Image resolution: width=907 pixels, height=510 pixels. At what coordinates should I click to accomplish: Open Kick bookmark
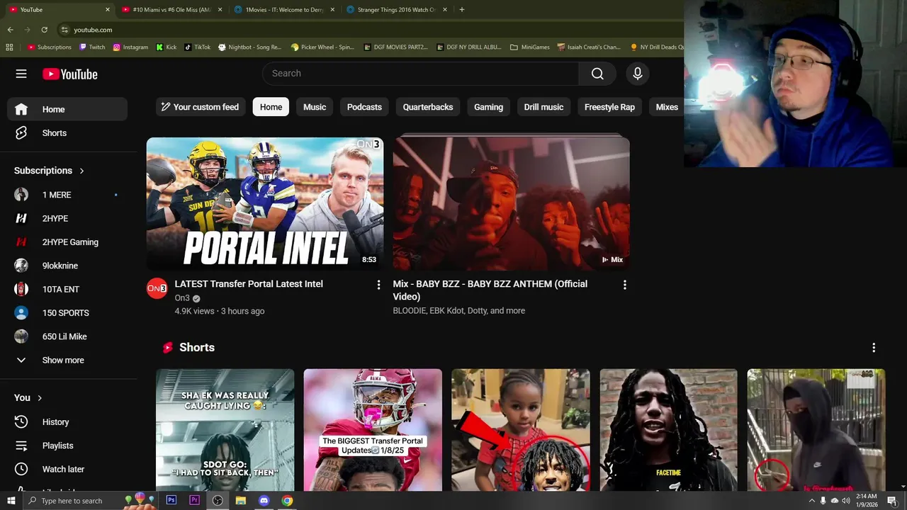click(167, 47)
